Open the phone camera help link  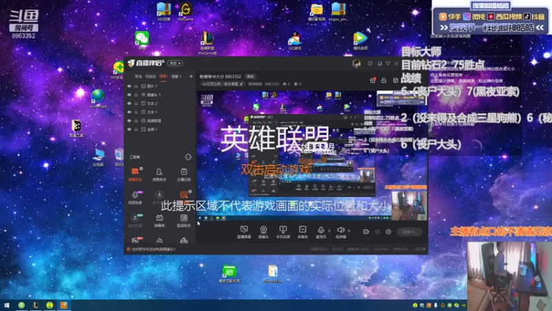point(153,249)
